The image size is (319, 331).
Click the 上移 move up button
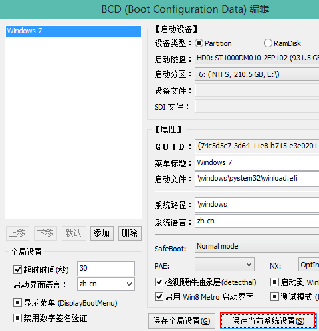click(x=17, y=233)
